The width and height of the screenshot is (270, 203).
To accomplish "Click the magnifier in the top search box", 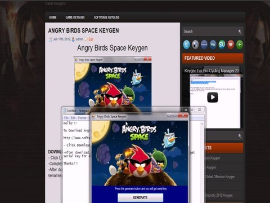I will tap(240, 32).
